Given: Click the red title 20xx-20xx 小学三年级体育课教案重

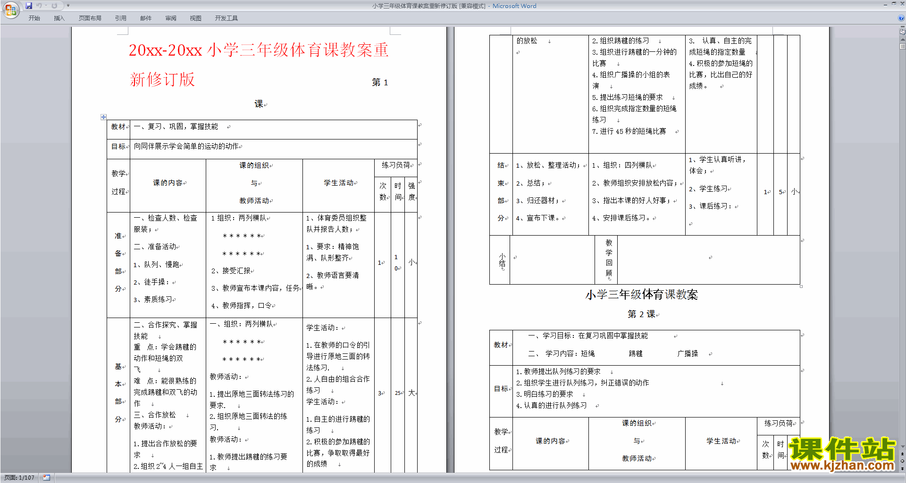Looking at the screenshot, I should point(259,50).
